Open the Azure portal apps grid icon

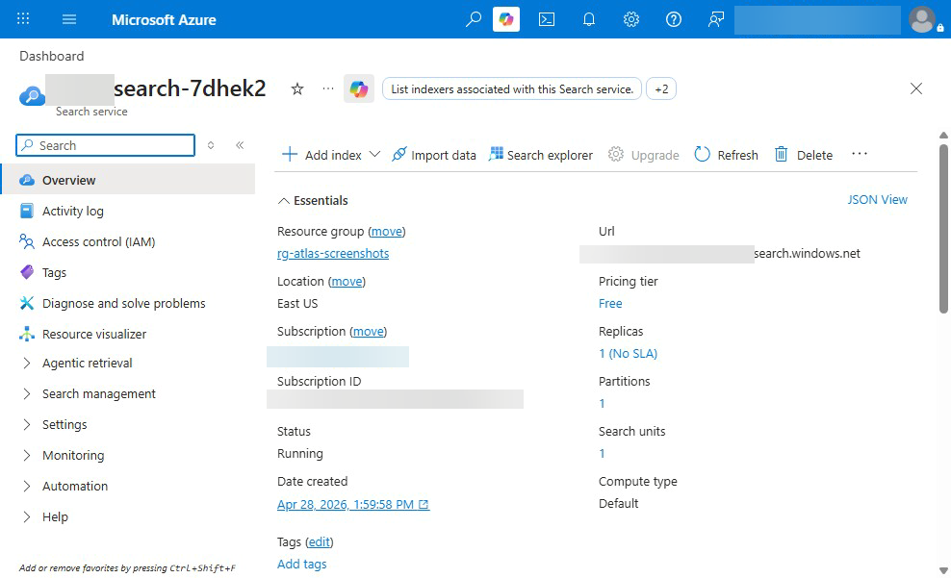(x=23, y=19)
